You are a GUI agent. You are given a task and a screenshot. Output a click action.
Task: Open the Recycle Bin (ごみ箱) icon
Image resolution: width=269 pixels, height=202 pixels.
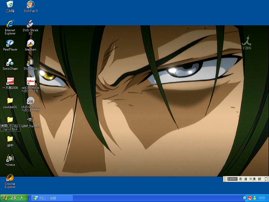[10, 7]
